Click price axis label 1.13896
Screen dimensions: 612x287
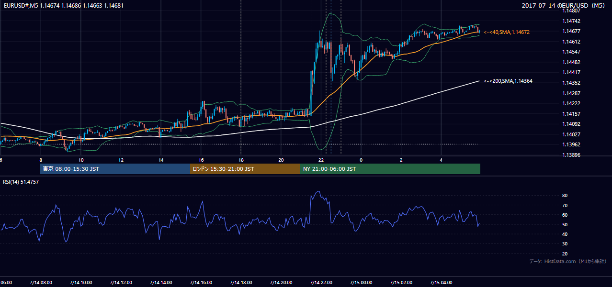pos(571,155)
